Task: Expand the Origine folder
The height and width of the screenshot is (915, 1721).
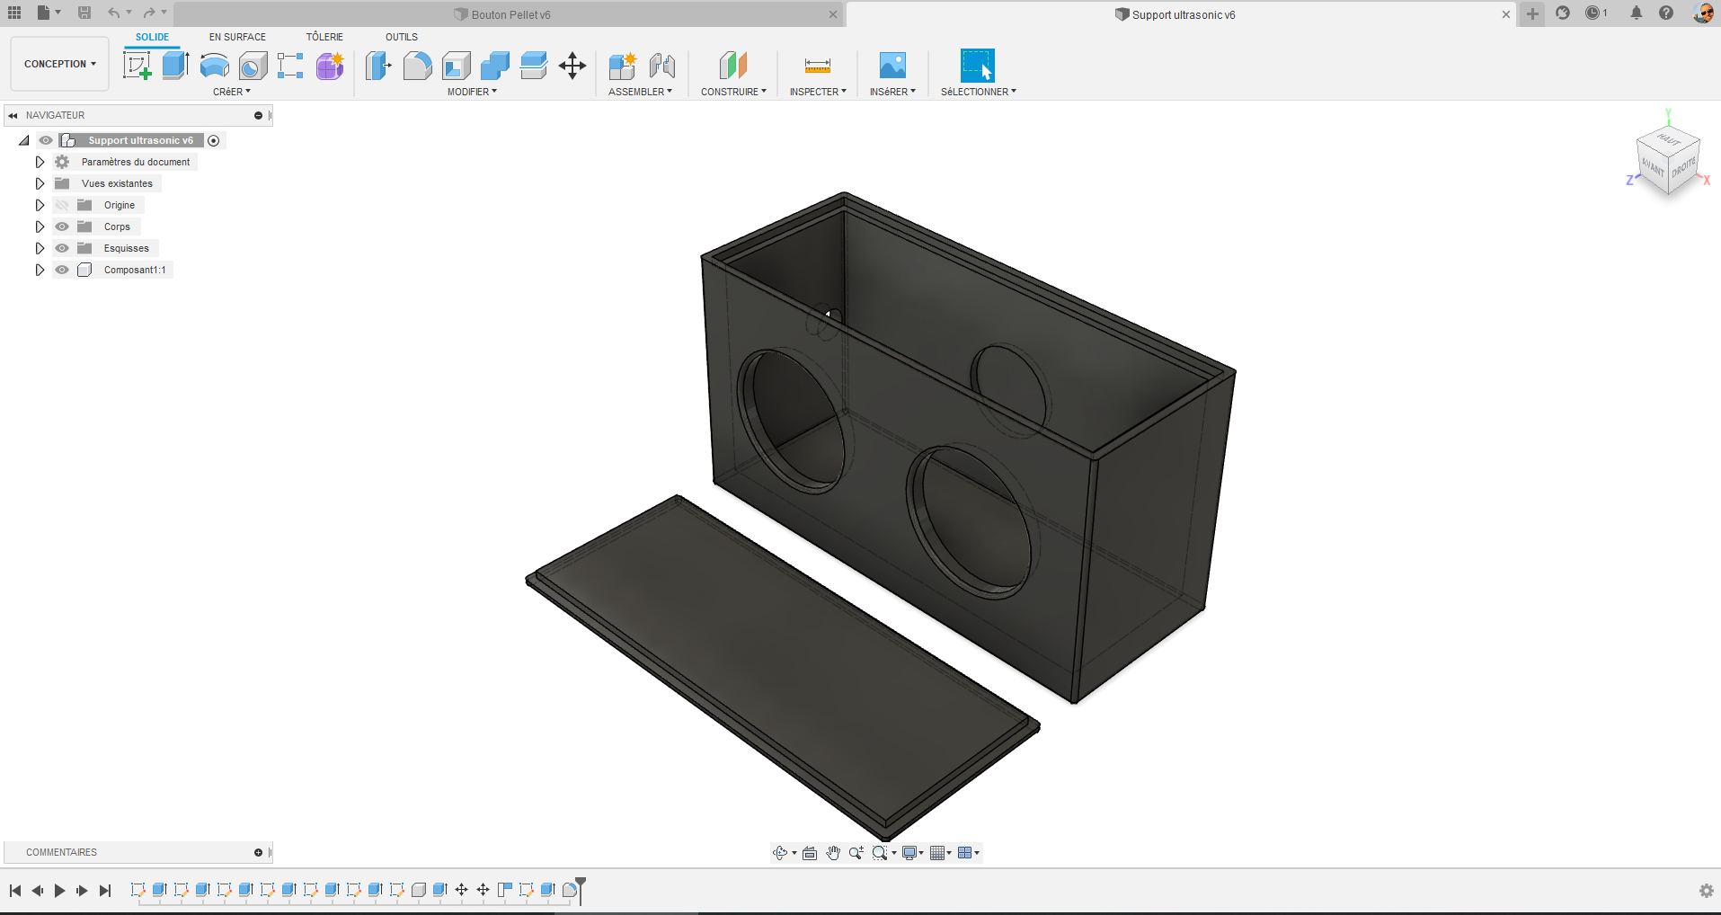Action: coord(40,205)
